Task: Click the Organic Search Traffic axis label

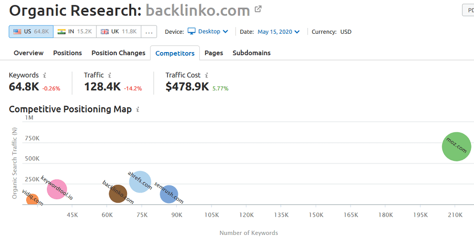Action: tap(14, 163)
